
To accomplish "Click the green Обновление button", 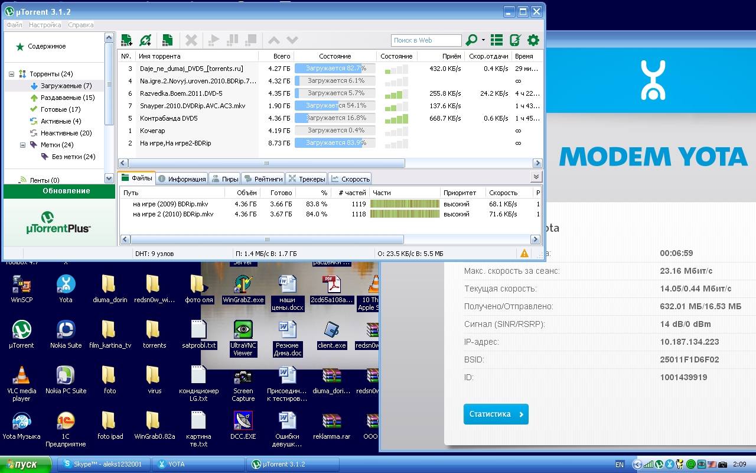I will click(59, 191).
